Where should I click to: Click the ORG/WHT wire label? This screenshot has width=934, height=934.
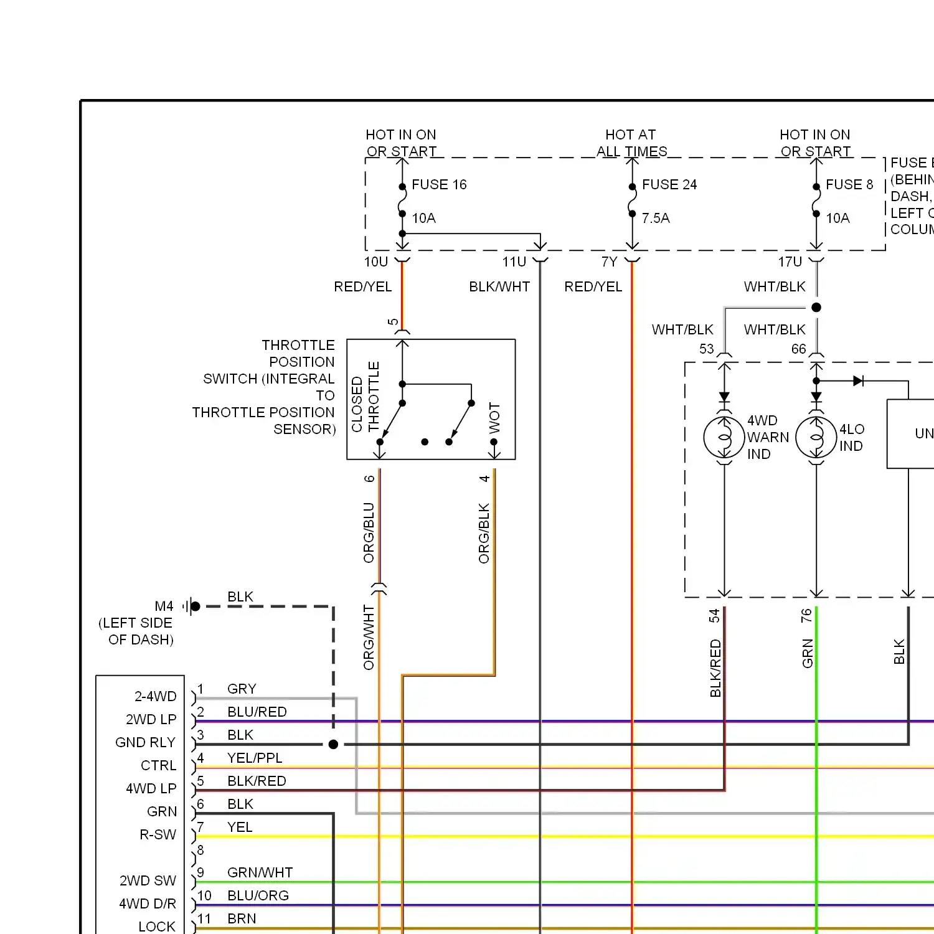click(x=369, y=637)
